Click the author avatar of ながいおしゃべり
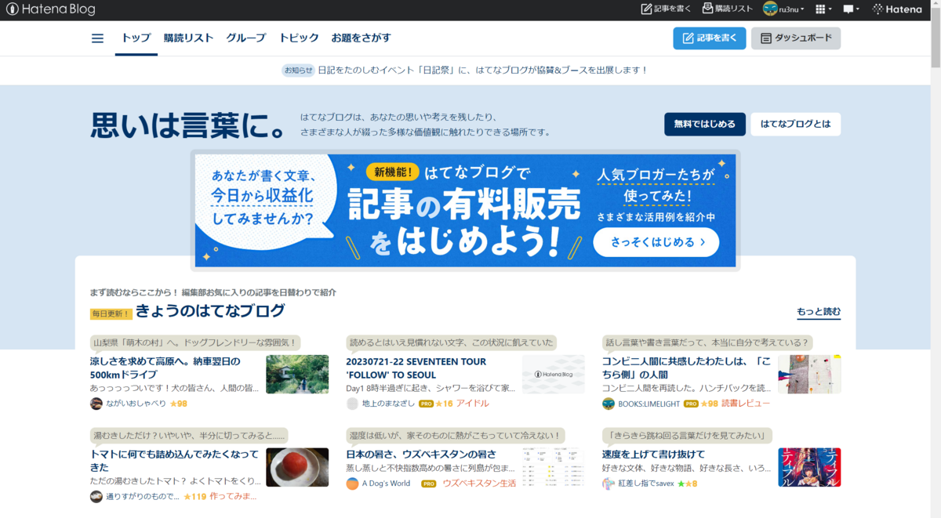 96,404
